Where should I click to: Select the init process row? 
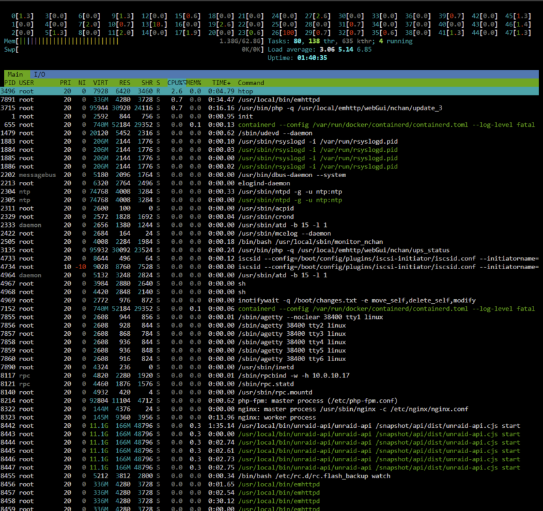click(x=269, y=117)
